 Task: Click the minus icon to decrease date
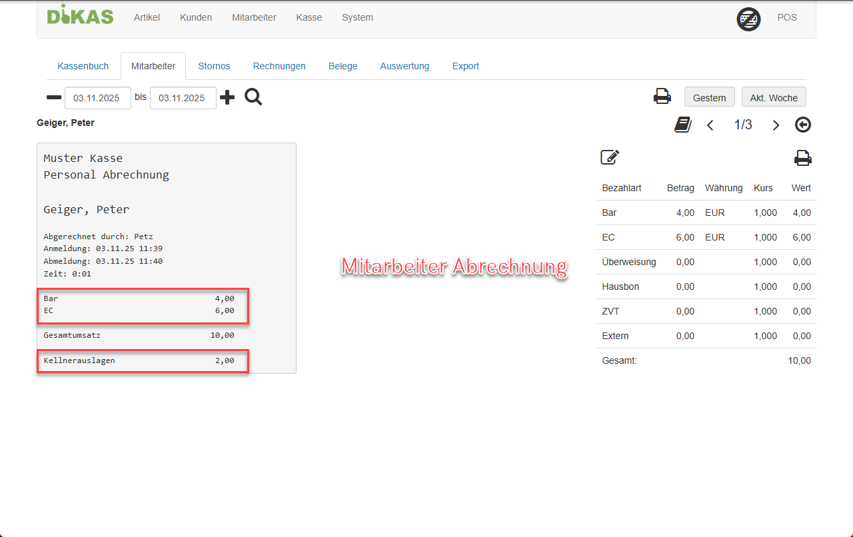(53, 98)
